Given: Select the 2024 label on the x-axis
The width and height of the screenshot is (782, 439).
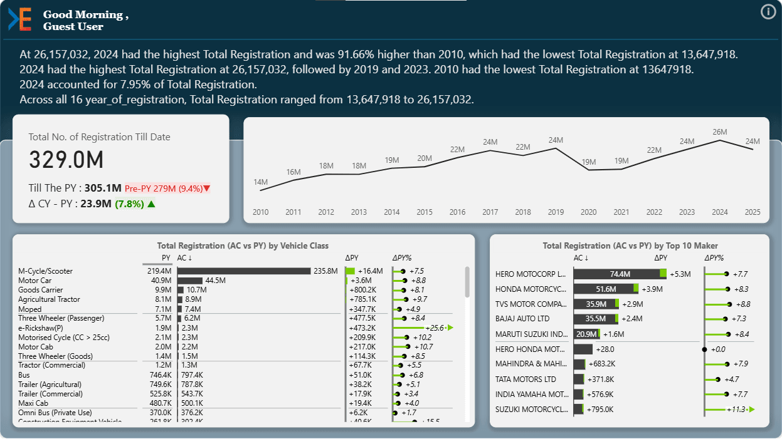Looking at the screenshot, I should pyautogui.click(x=720, y=212).
